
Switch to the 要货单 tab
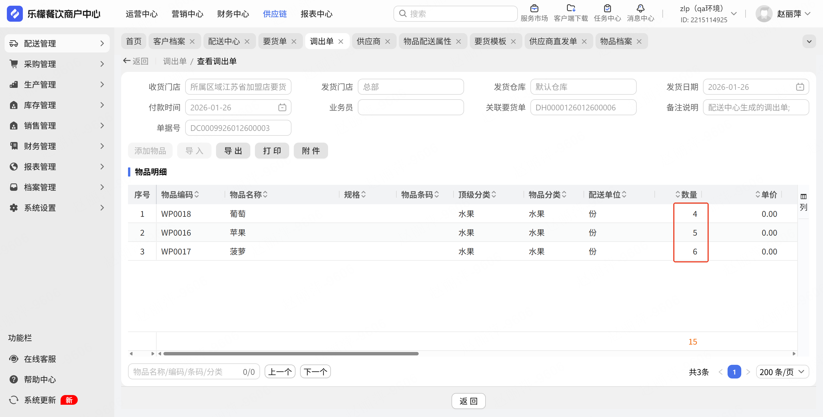coord(274,41)
